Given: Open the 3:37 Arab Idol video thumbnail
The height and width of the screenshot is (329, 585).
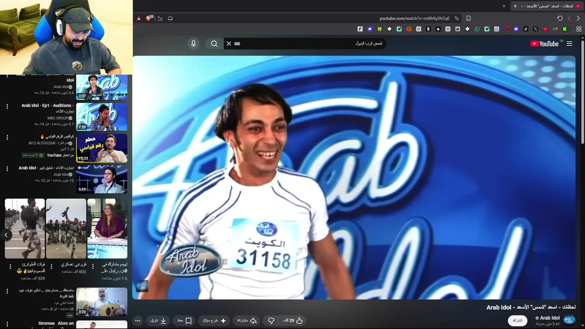Looking at the screenshot, I should click(x=101, y=86).
